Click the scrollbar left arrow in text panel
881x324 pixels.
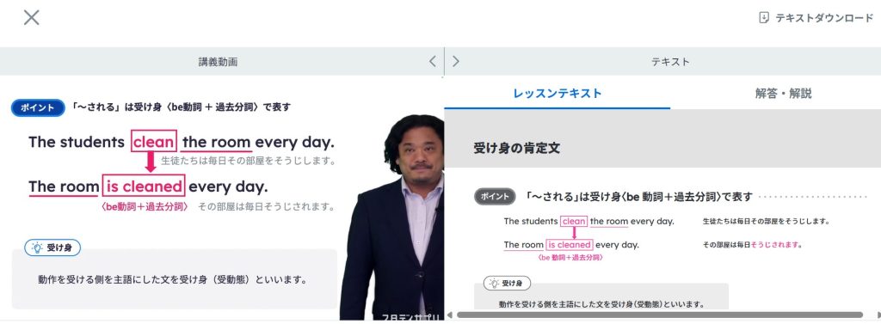449,315
